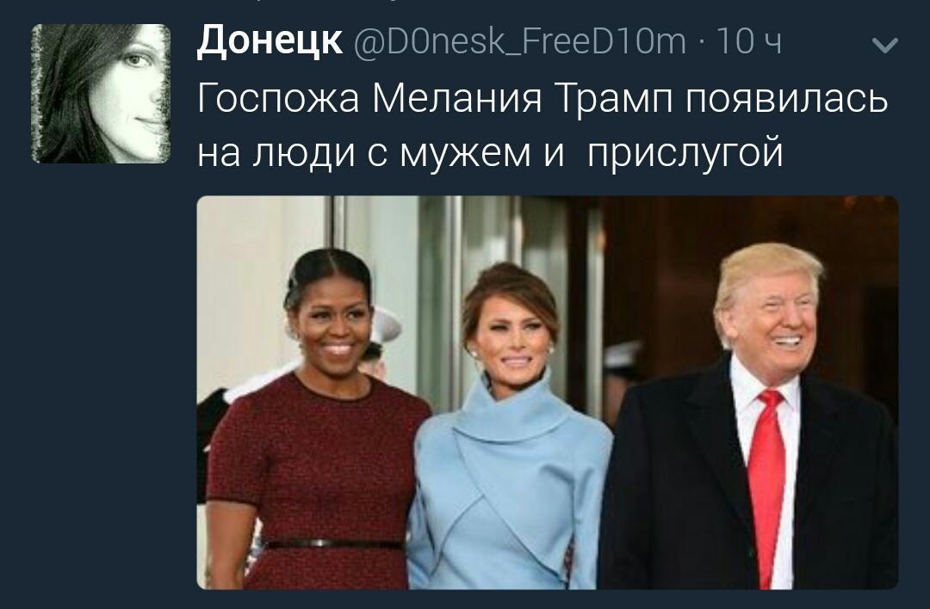The image size is (930, 609).
Task: Open the tweet options chevron menu
Action: 885,45
